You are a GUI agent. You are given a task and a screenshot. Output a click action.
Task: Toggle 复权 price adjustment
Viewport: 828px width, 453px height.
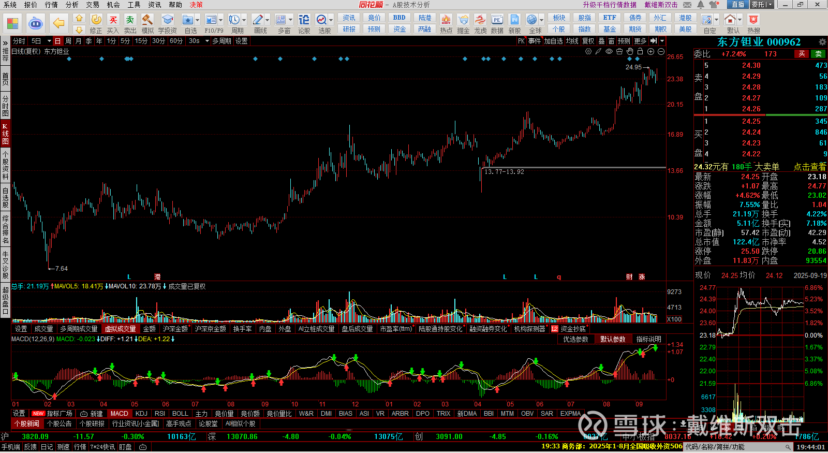tap(588, 41)
